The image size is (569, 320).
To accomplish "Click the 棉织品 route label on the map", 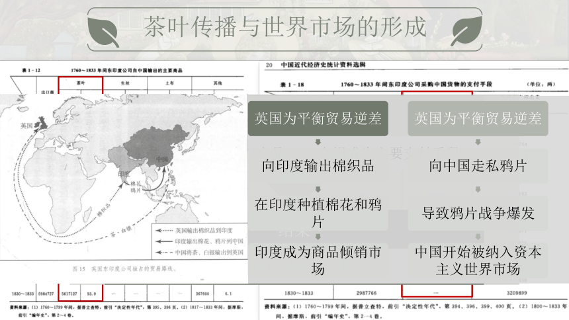I will click(104, 210).
